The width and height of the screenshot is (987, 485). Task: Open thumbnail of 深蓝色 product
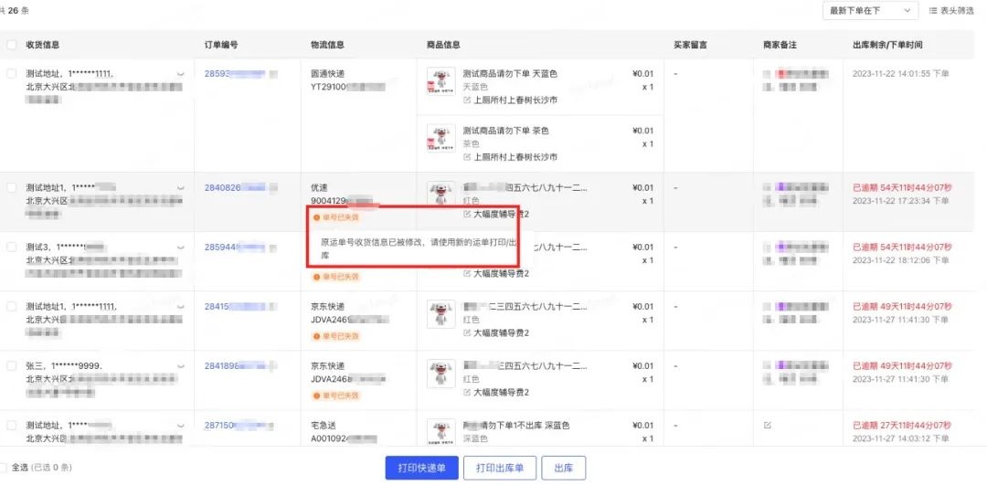click(x=441, y=432)
